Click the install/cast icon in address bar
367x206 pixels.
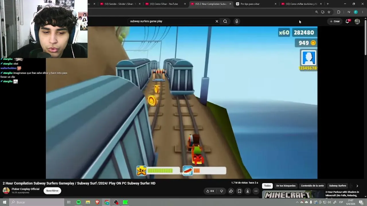point(323,12)
